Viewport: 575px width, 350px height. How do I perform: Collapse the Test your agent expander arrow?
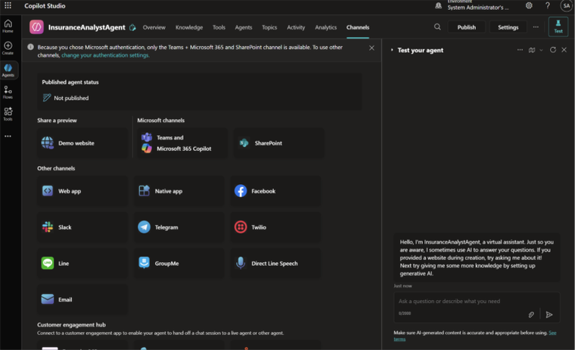(392, 50)
